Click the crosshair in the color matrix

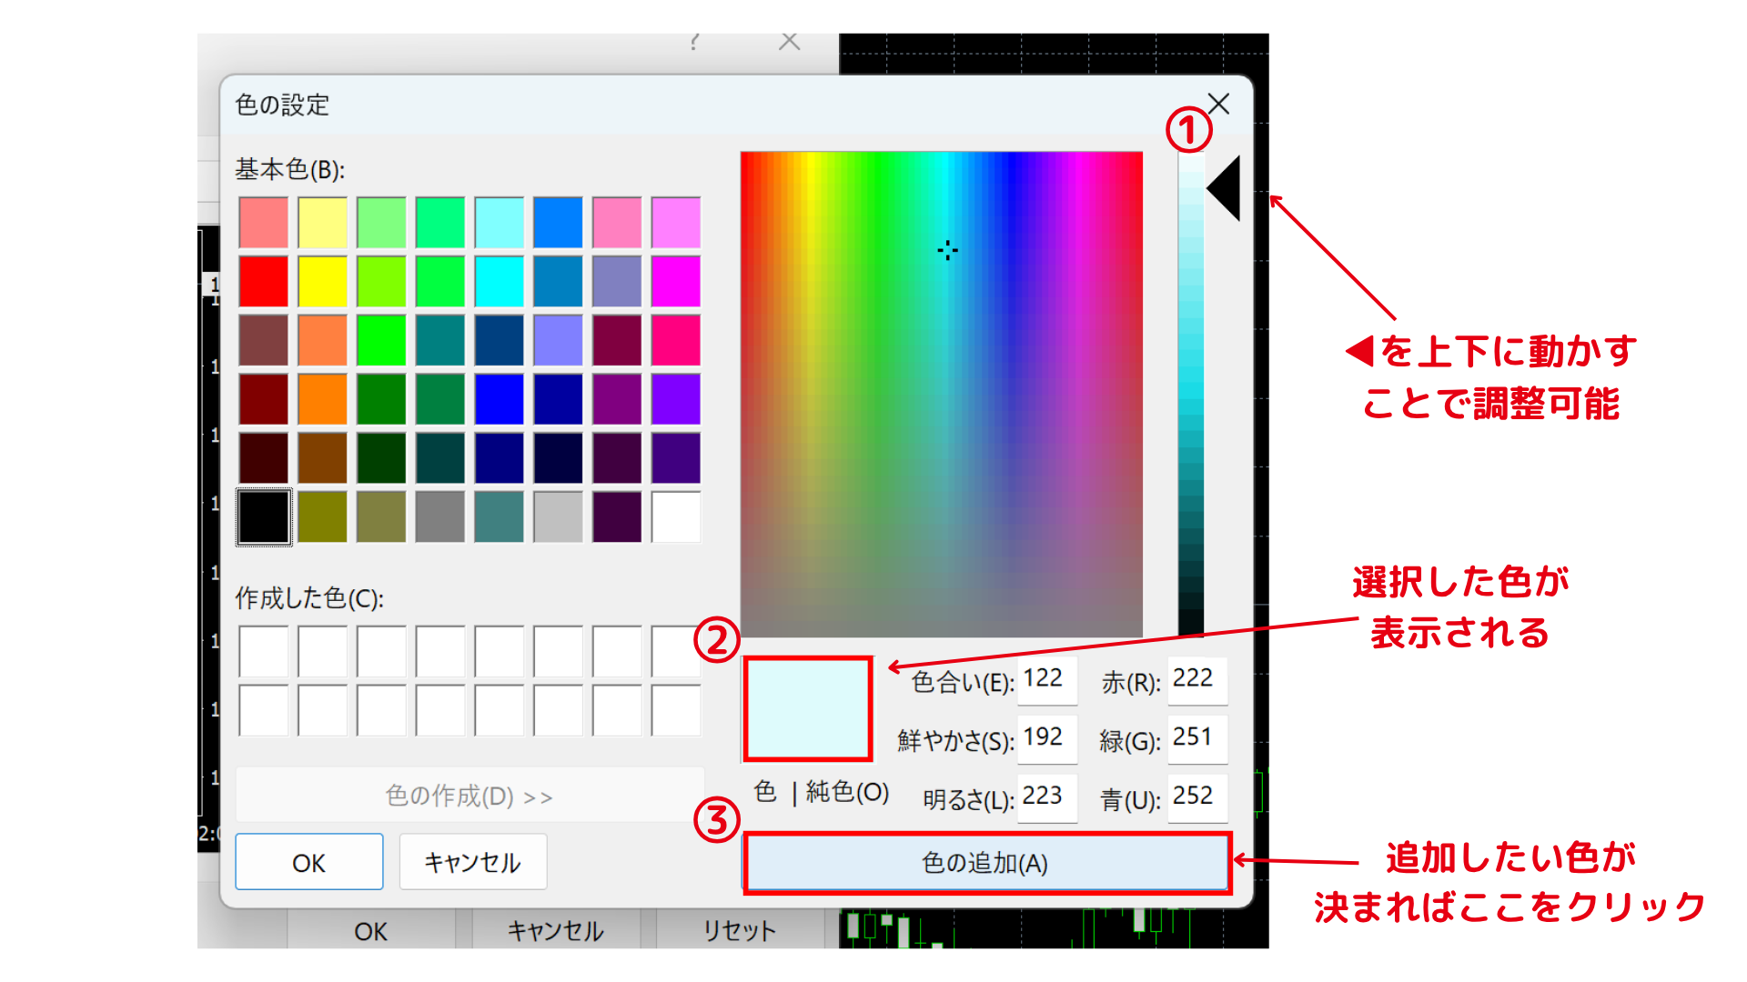946,250
